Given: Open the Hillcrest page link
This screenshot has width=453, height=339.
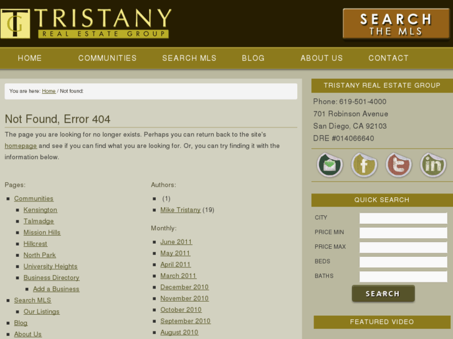Looking at the screenshot, I should [x=36, y=243].
